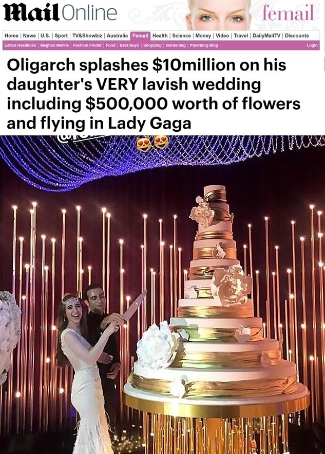
Task: Click the femail section logo
Action: pos(288,13)
